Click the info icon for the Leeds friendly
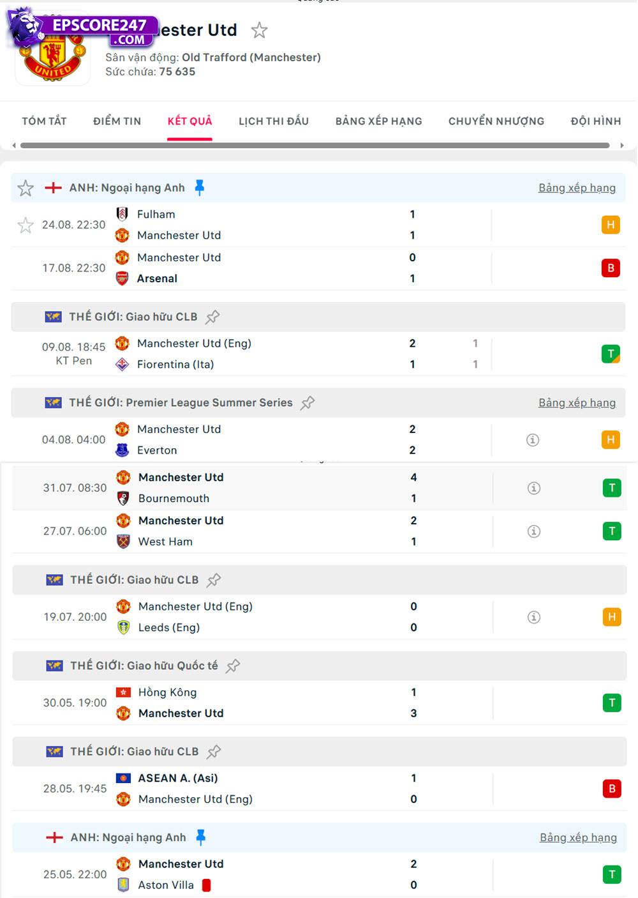 pos(533,617)
